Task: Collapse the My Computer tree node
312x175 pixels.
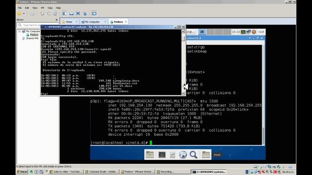Action: point(19,31)
